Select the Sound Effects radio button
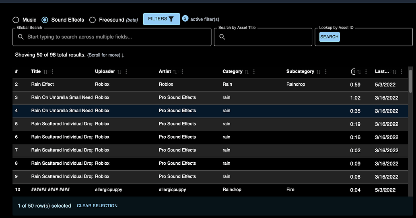The width and height of the screenshot is (416, 218). (45, 20)
